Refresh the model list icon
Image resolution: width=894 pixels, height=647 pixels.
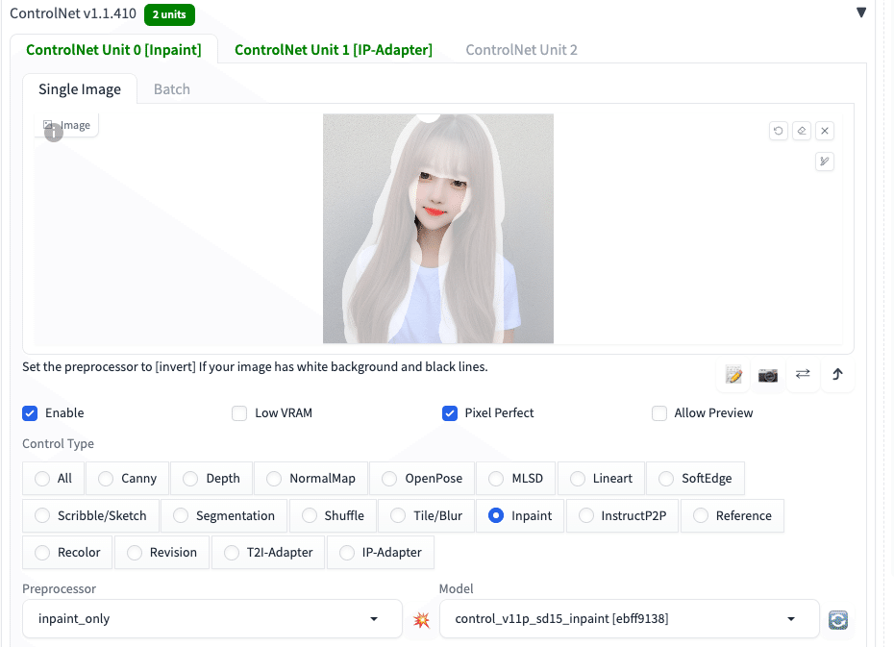point(838,620)
